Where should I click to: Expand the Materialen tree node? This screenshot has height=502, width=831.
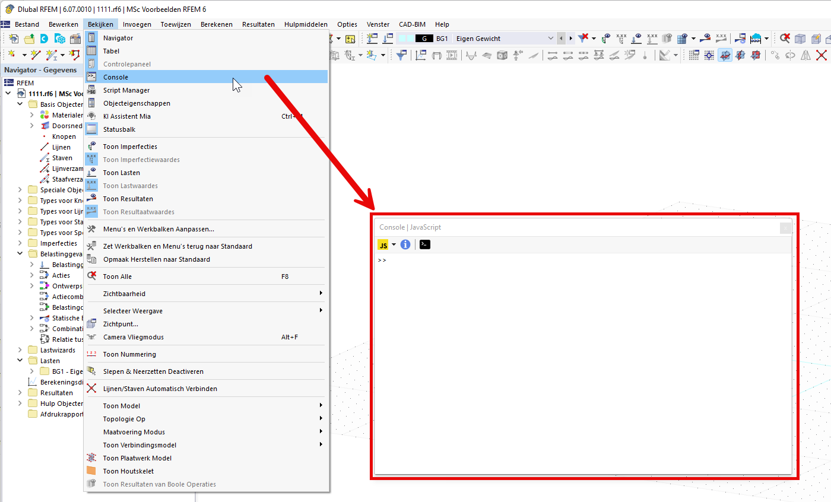pyautogui.click(x=31, y=115)
